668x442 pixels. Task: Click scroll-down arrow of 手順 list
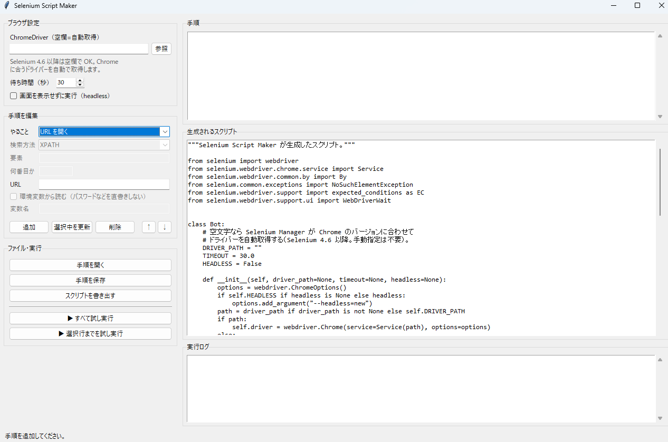coord(660,117)
